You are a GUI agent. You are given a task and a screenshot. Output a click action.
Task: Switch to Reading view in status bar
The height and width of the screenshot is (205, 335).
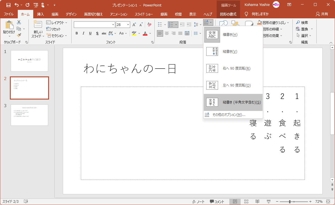(257, 202)
